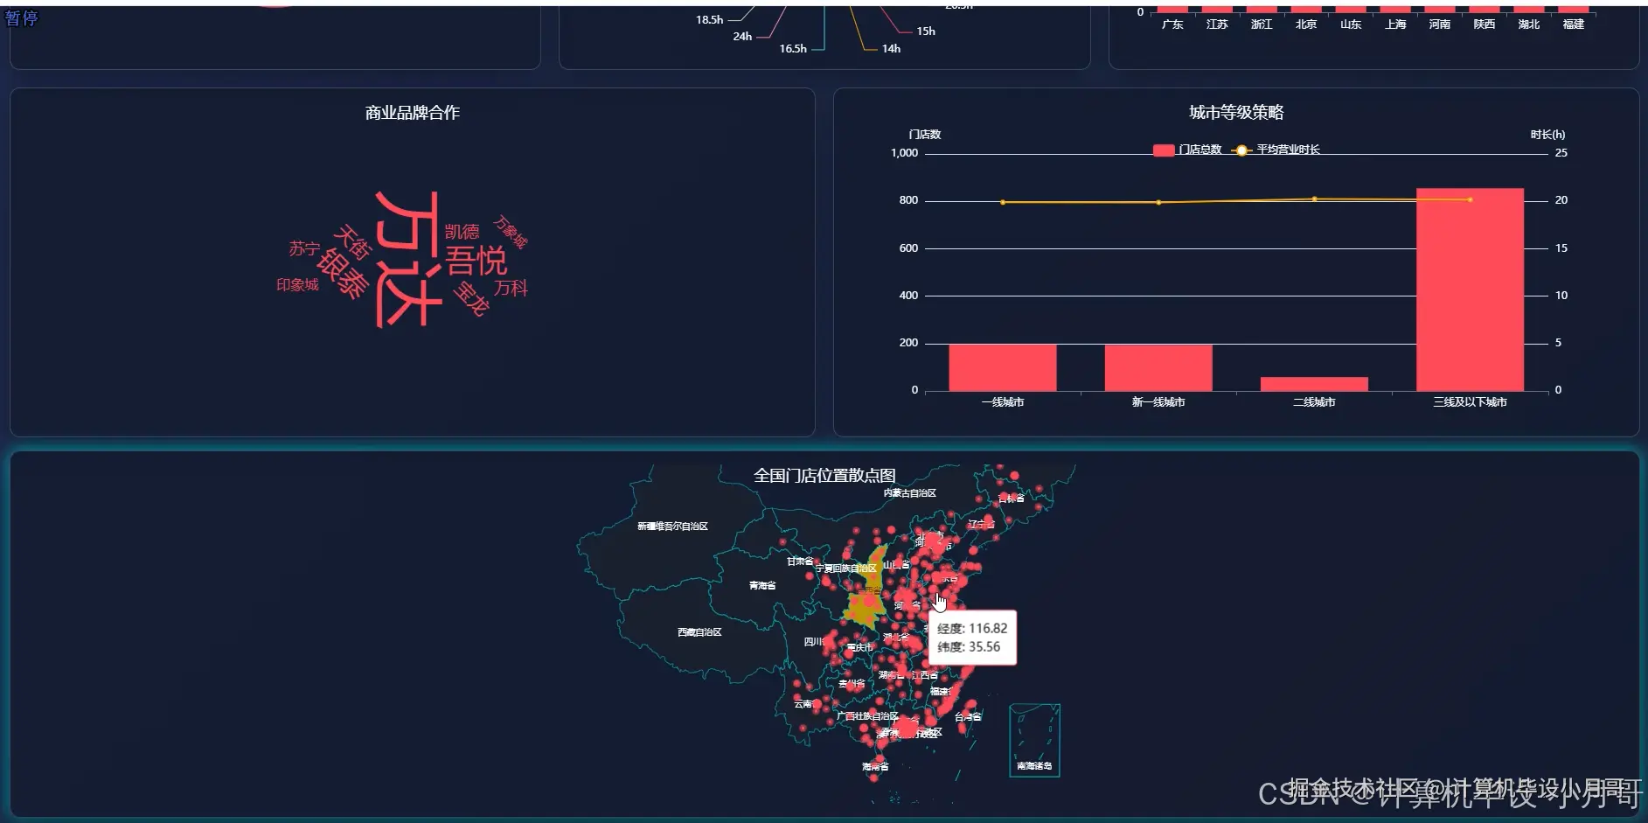The height and width of the screenshot is (823, 1648).
Task: Click the 暂停 pause button
Action: (x=21, y=17)
